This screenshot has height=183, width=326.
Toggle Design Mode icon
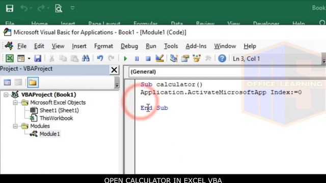coord(159,58)
